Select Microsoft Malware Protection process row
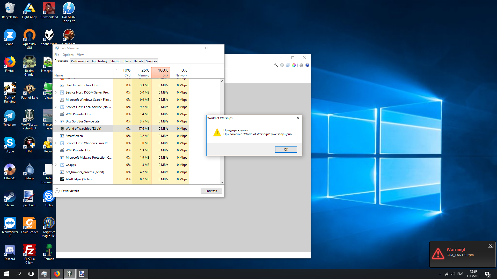497x279 pixels. [x=121, y=158]
